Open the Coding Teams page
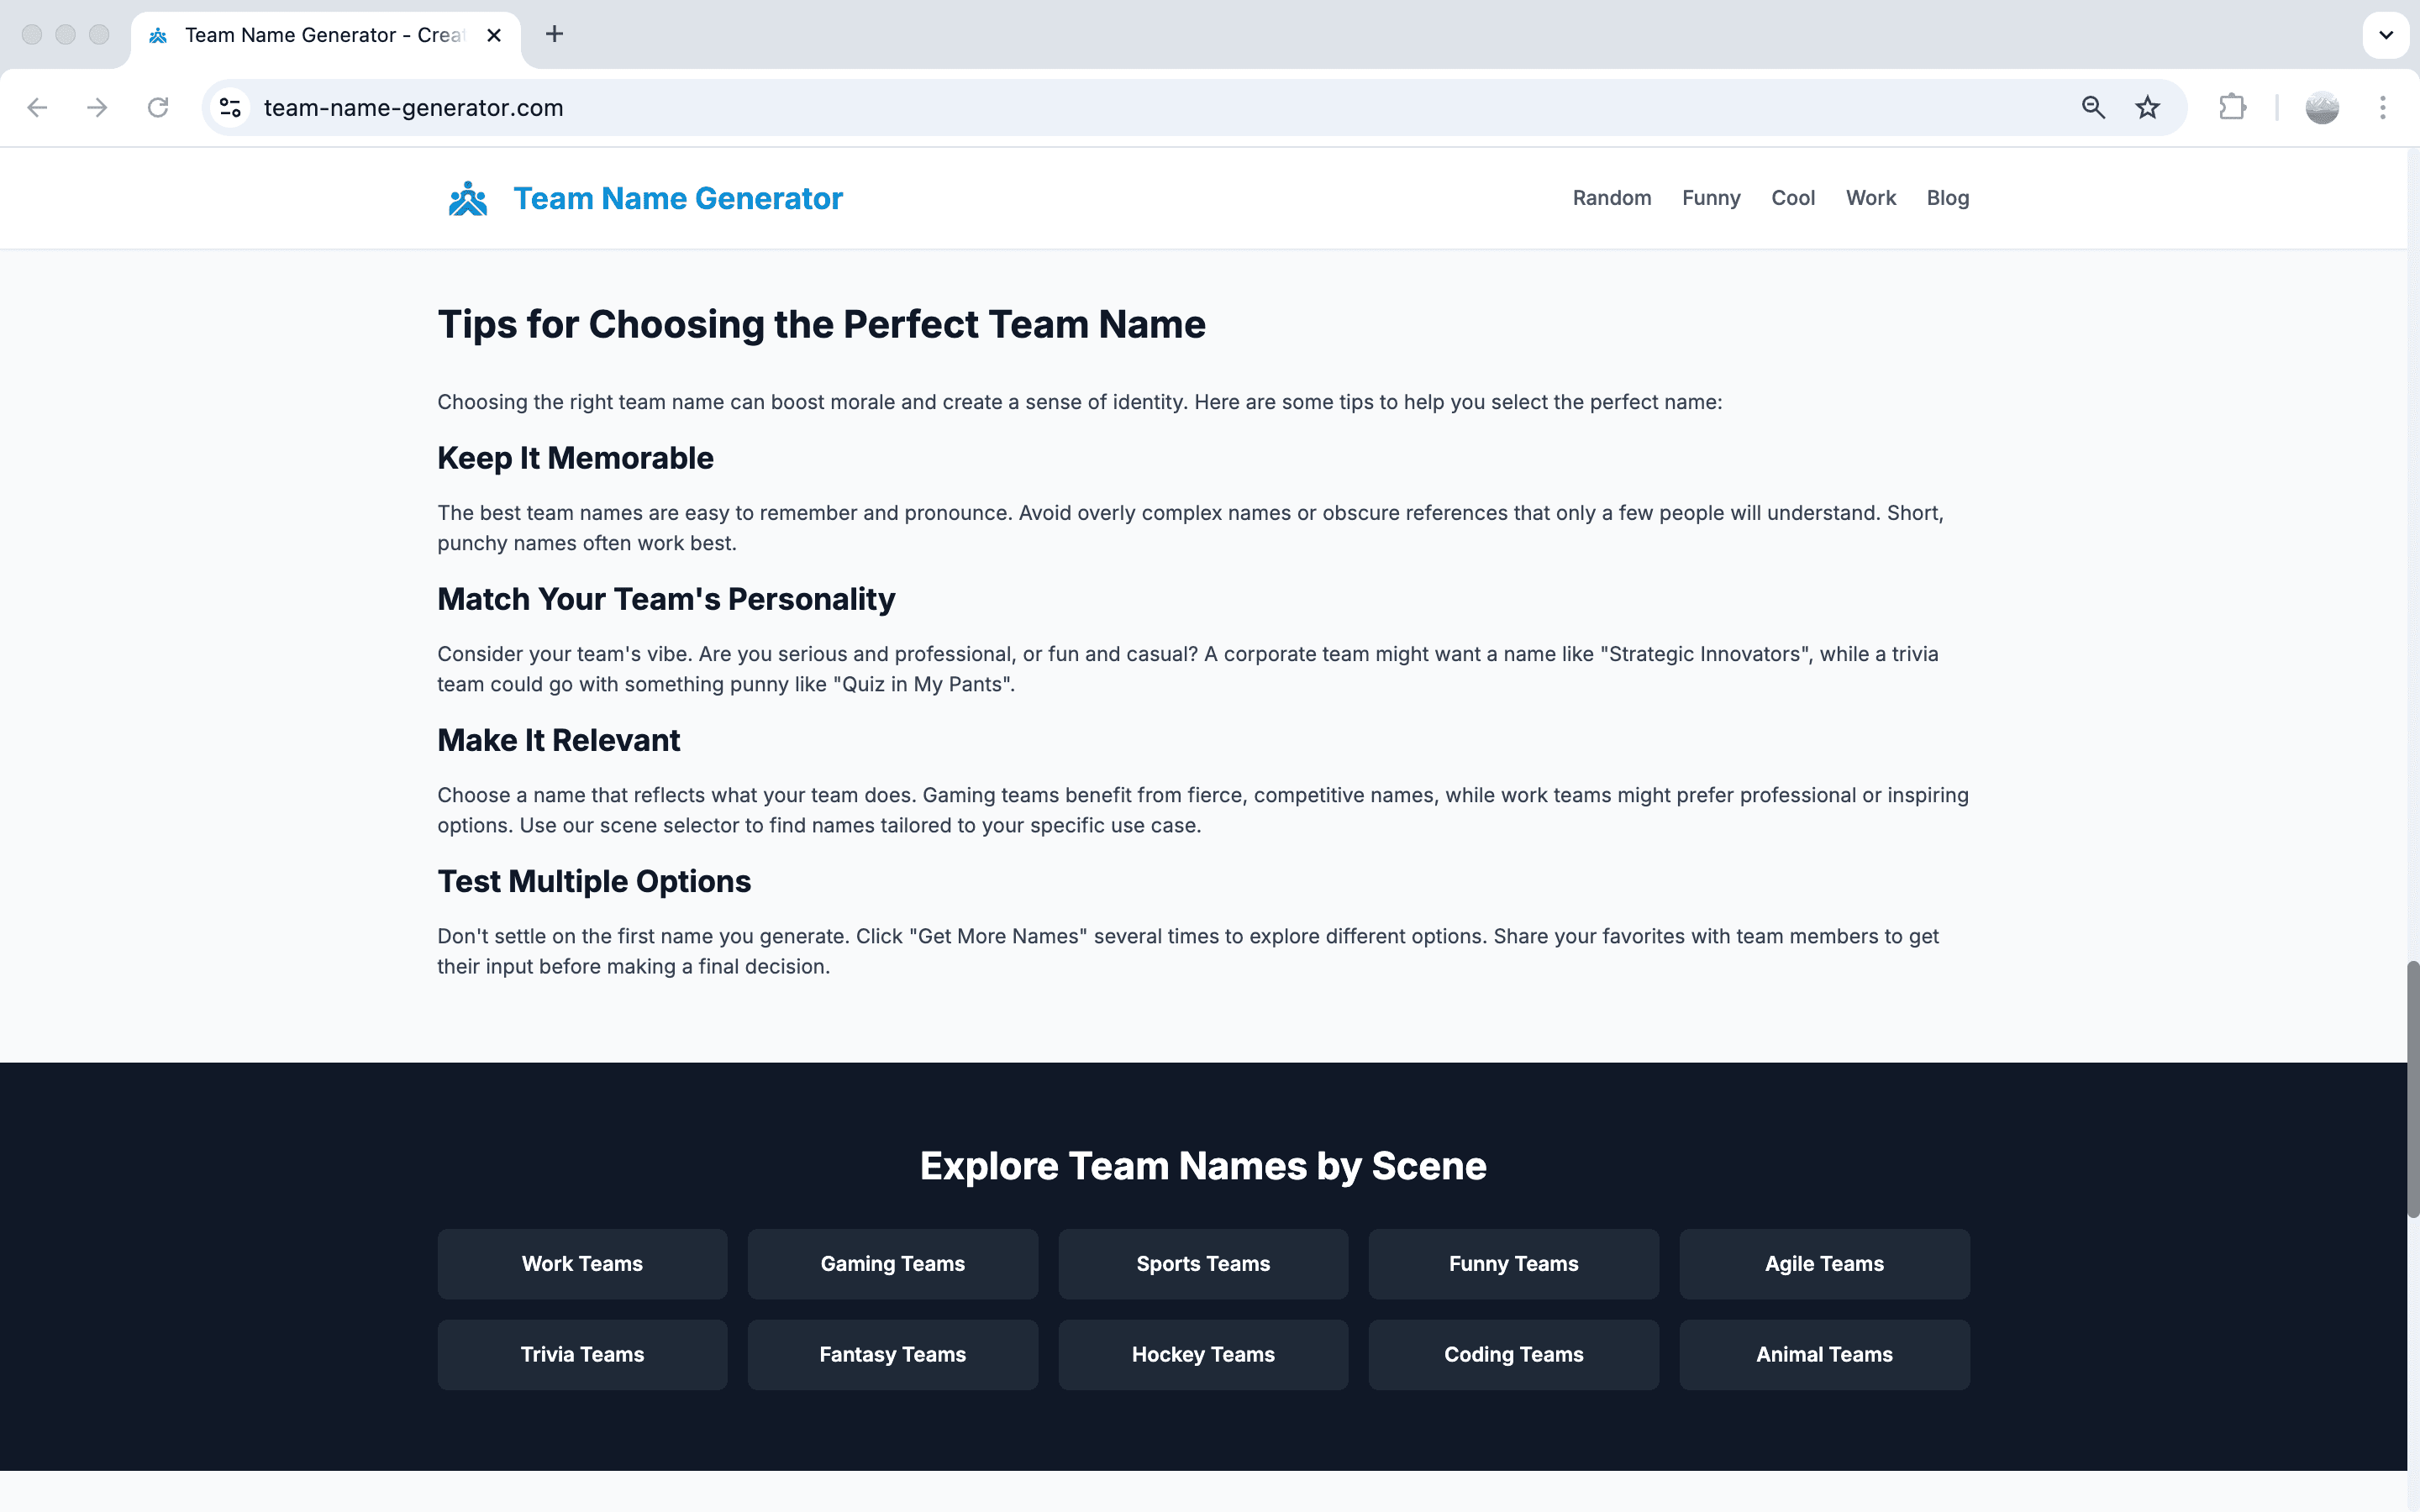The height and width of the screenshot is (1512, 2420). click(1513, 1354)
